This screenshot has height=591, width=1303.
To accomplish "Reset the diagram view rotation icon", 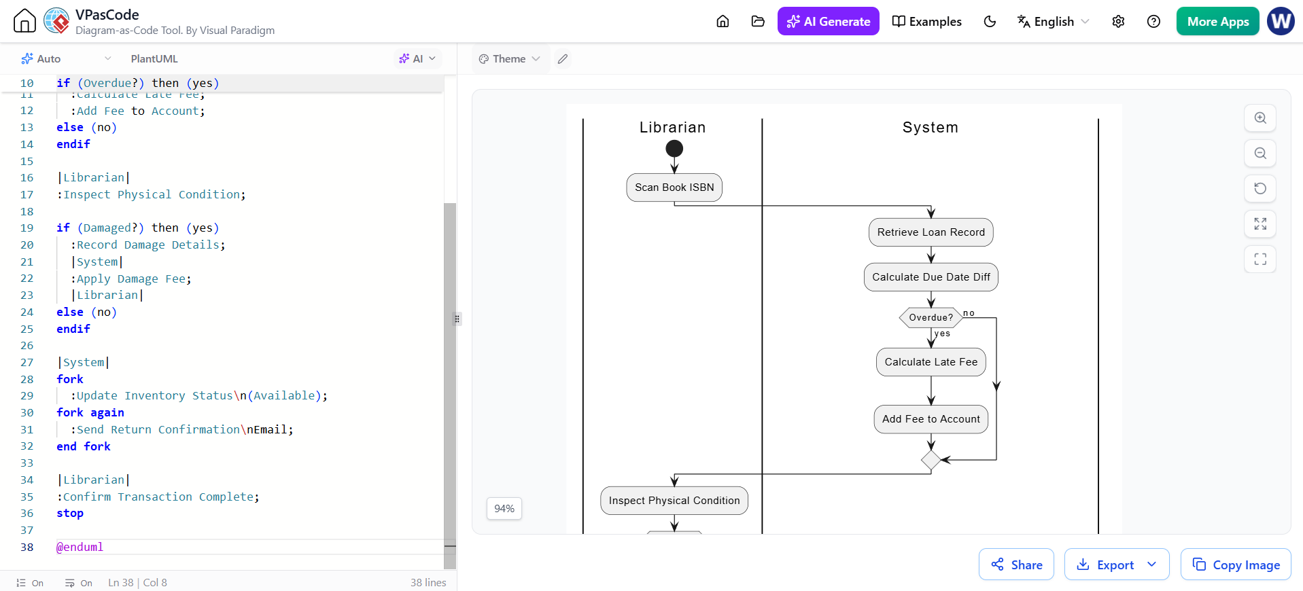I will [1260, 188].
